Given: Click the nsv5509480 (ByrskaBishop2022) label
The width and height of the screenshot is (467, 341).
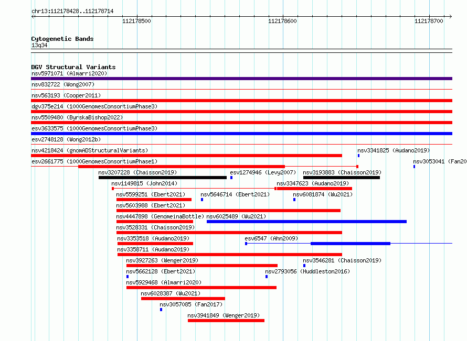Looking at the screenshot, I should 77,117.
